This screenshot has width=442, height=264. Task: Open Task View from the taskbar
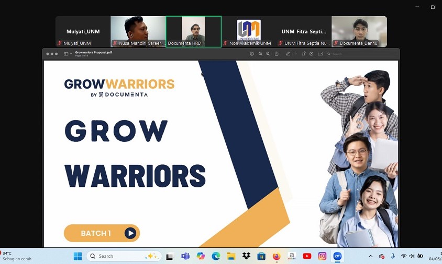click(x=169, y=256)
